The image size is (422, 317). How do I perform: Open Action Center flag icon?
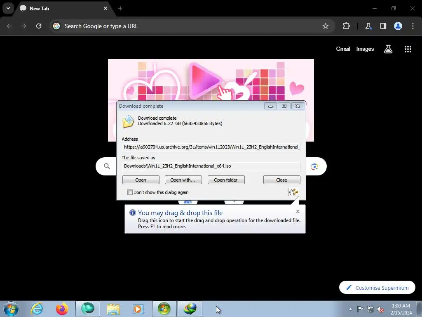[360, 309]
